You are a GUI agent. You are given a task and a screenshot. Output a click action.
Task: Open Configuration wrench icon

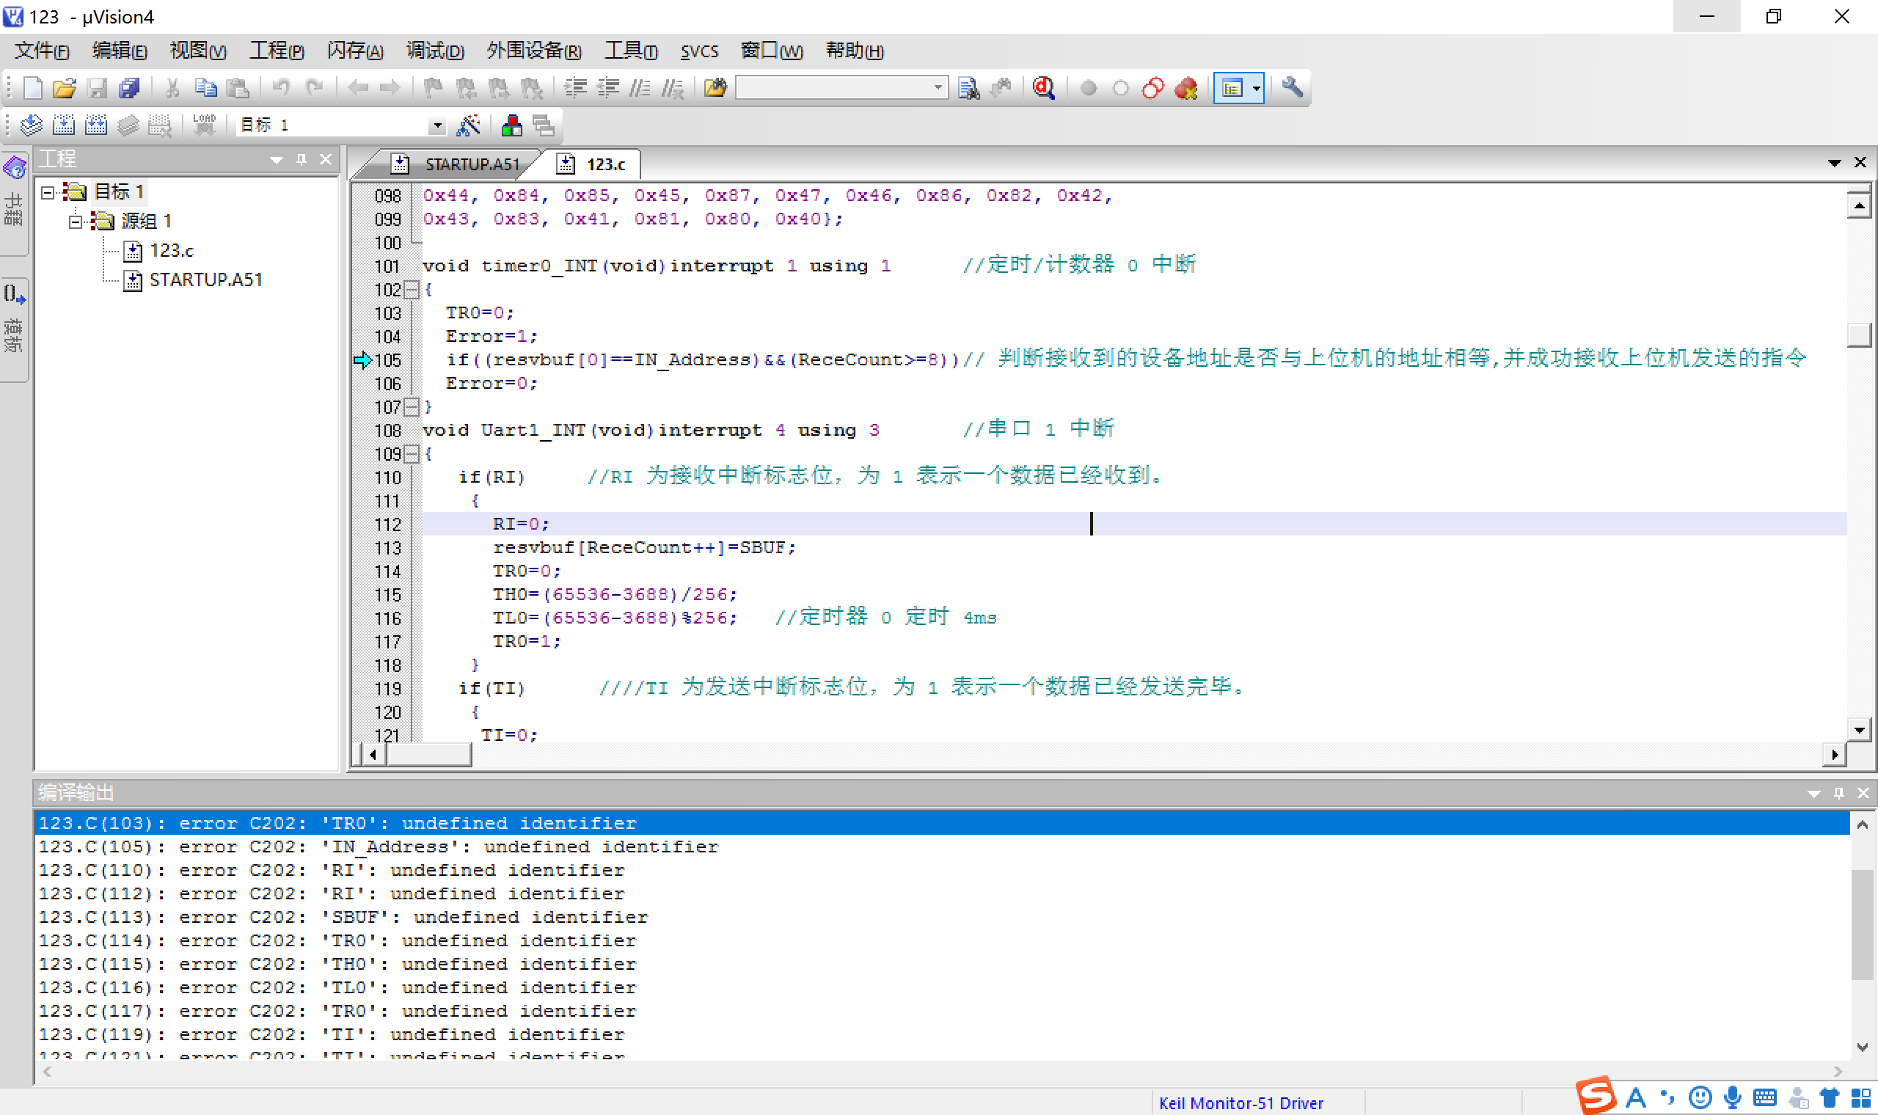pos(1292,88)
